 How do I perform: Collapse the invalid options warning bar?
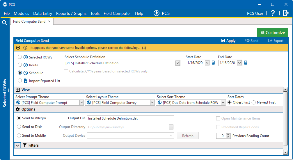[18, 48]
